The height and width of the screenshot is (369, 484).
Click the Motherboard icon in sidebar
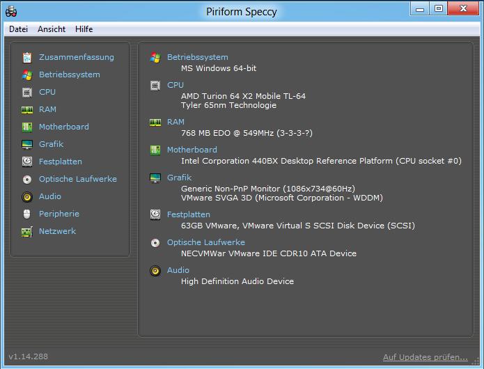tap(27, 127)
